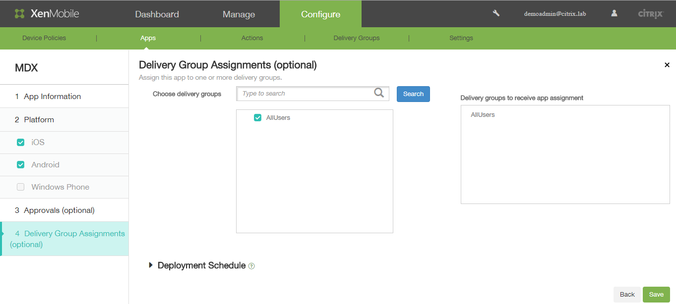Open Delivery Groups submenu
Screen dimensions: 676x304
[356, 38]
